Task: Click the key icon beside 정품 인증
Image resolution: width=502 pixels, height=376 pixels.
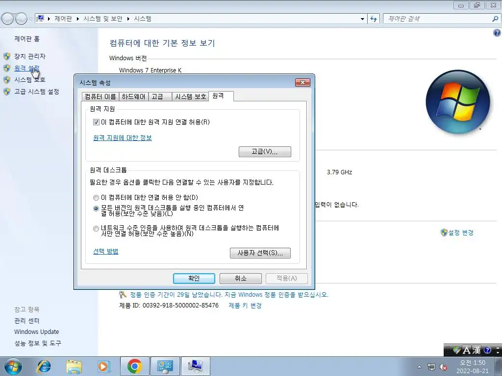Action: coord(123,294)
